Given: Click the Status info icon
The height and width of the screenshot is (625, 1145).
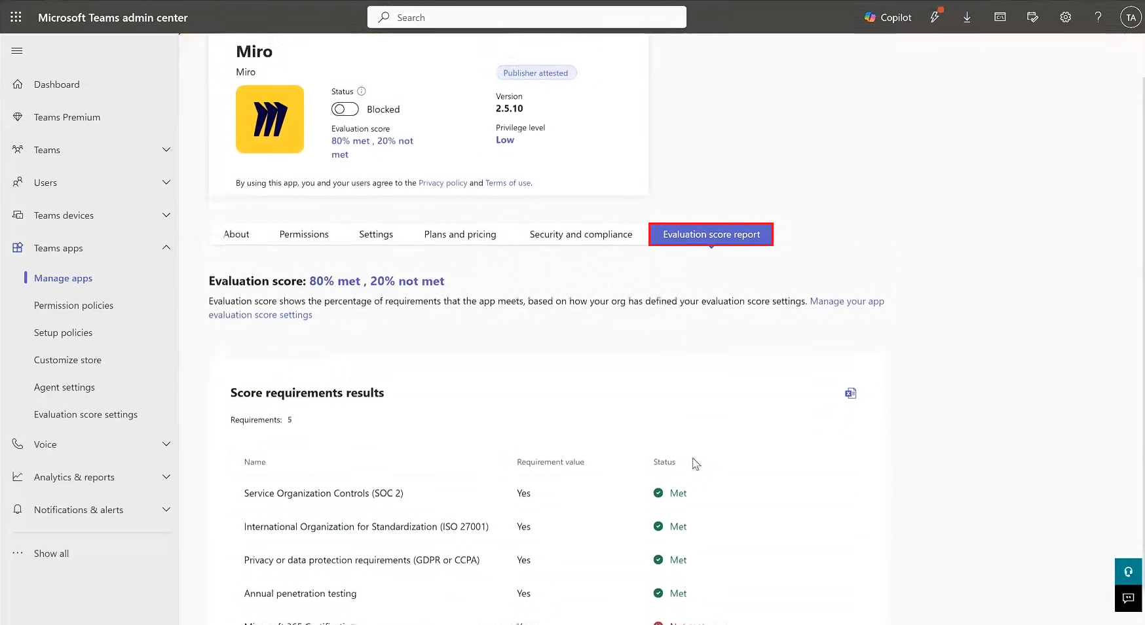Looking at the screenshot, I should (362, 92).
